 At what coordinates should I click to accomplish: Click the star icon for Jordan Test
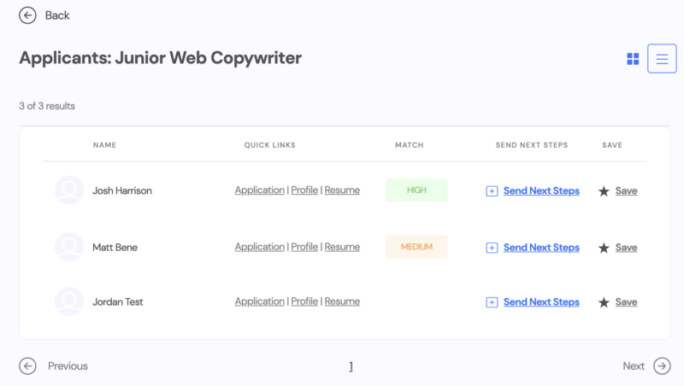[x=604, y=302]
